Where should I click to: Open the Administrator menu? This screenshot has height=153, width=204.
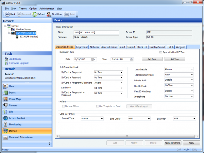(47, 8)
